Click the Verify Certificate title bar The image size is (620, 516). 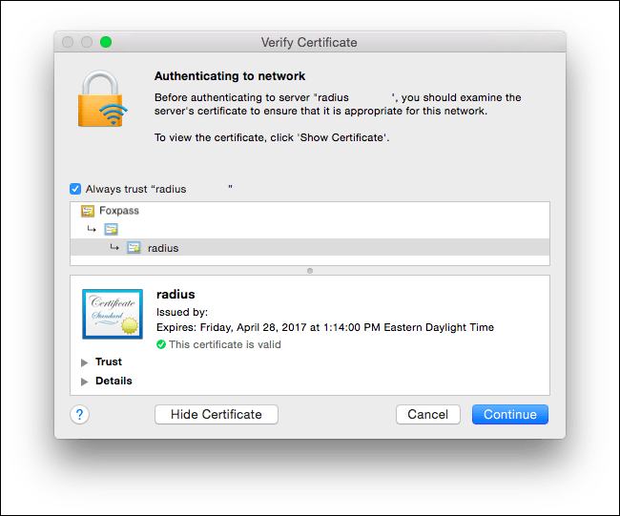[x=310, y=42]
